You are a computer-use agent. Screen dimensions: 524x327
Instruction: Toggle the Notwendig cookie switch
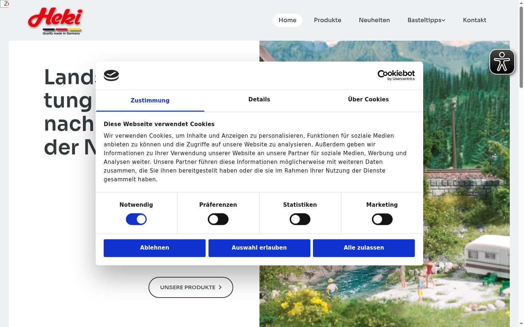[136, 219]
